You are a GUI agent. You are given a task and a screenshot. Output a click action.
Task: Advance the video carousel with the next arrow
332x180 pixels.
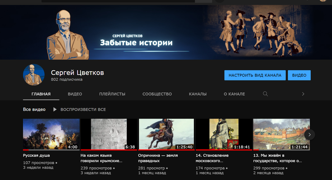310,135
